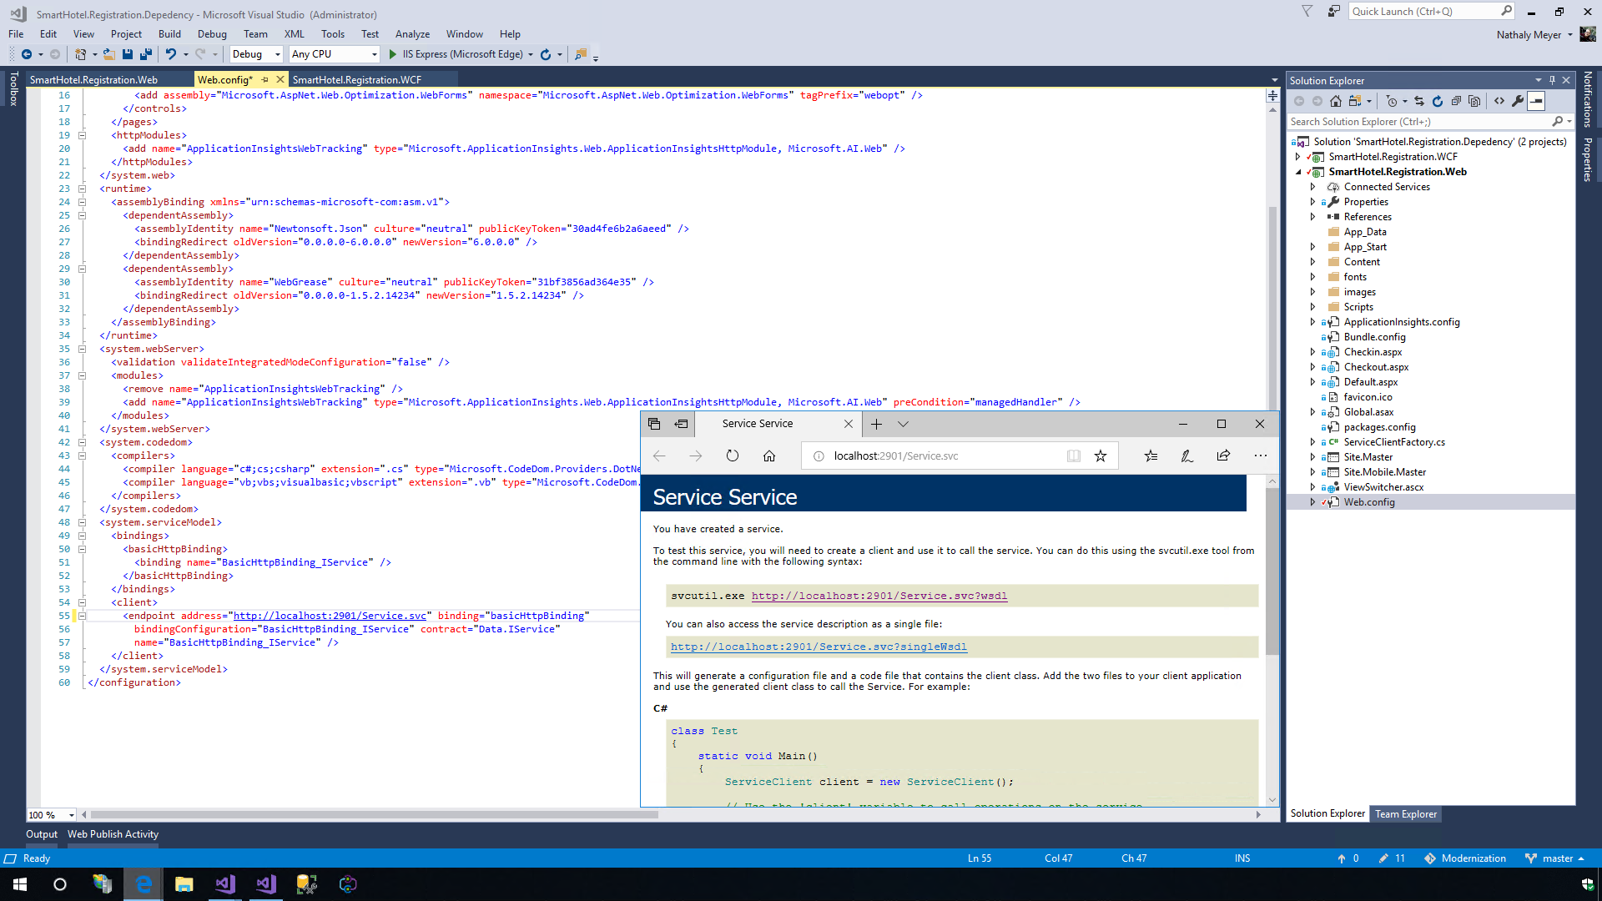Switch to Team Explorer tab

(x=1406, y=814)
